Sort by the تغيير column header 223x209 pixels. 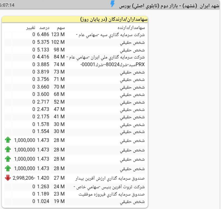[31, 28]
